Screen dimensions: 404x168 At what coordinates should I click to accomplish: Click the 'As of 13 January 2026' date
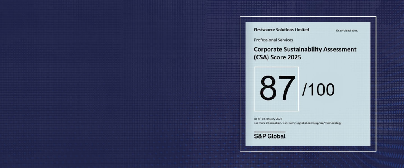268,119
